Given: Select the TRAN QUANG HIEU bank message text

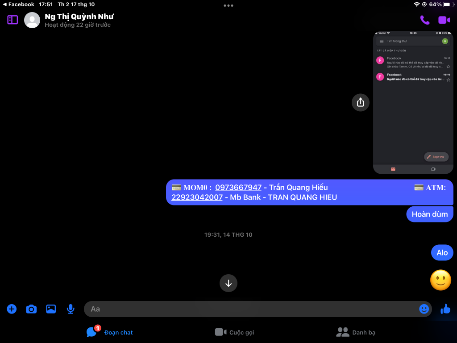Looking at the screenshot, I should click(310, 192).
